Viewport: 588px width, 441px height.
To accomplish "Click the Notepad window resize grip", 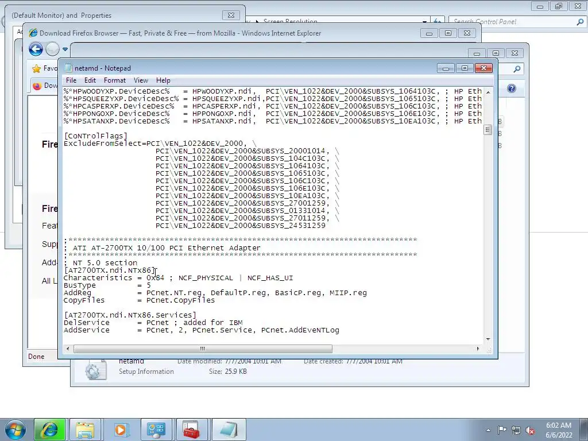I will (489, 350).
